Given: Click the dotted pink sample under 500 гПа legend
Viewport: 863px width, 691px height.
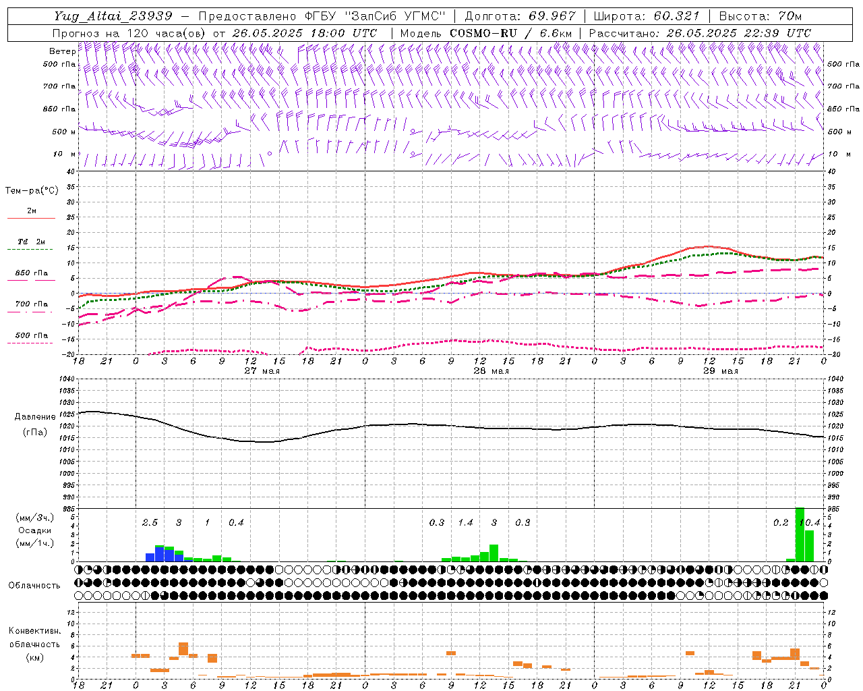Looking at the screenshot, I should pos(31,343).
